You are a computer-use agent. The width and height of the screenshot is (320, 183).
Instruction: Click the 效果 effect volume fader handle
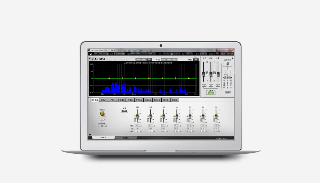[218, 74]
